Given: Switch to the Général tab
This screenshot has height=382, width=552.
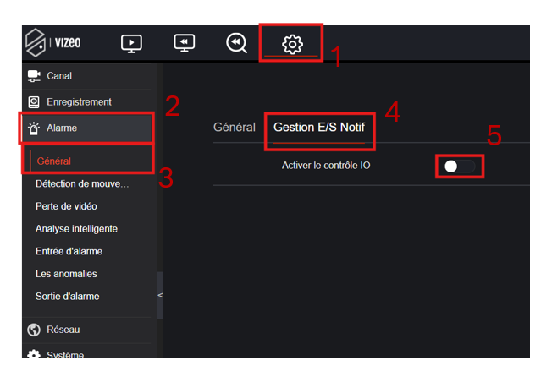Looking at the screenshot, I should tap(234, 128).
